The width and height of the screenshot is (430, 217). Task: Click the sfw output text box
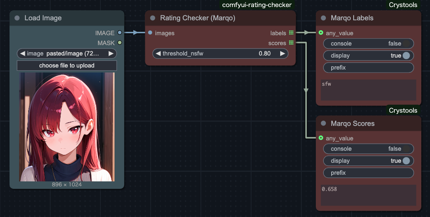pos(368,90)
